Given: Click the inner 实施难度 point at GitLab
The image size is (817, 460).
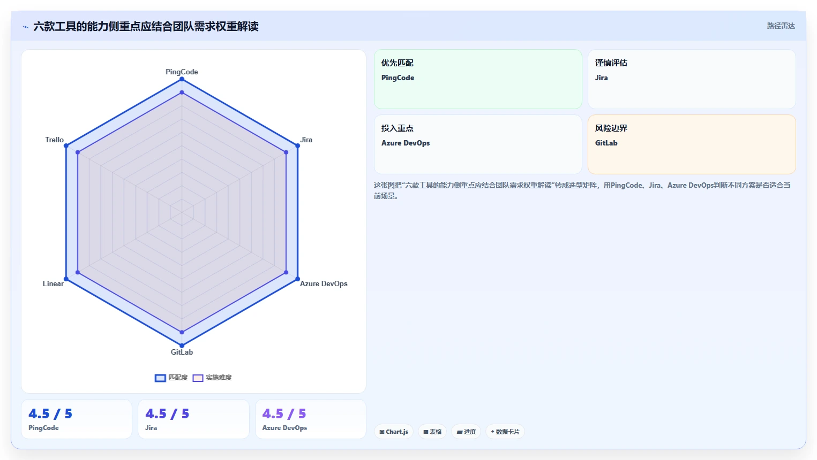Looking at the screenshot, I should click(x=182, y=332).
